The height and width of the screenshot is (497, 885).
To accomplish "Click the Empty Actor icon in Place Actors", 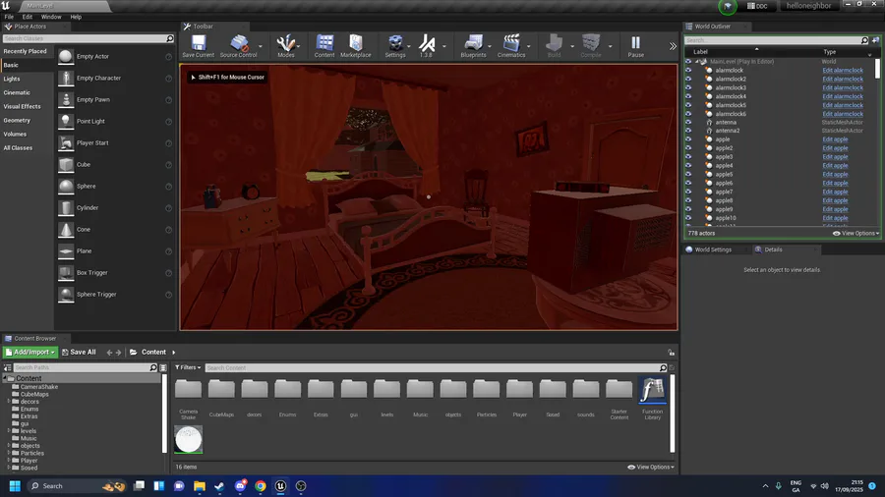I will click(x=66, y=56).
